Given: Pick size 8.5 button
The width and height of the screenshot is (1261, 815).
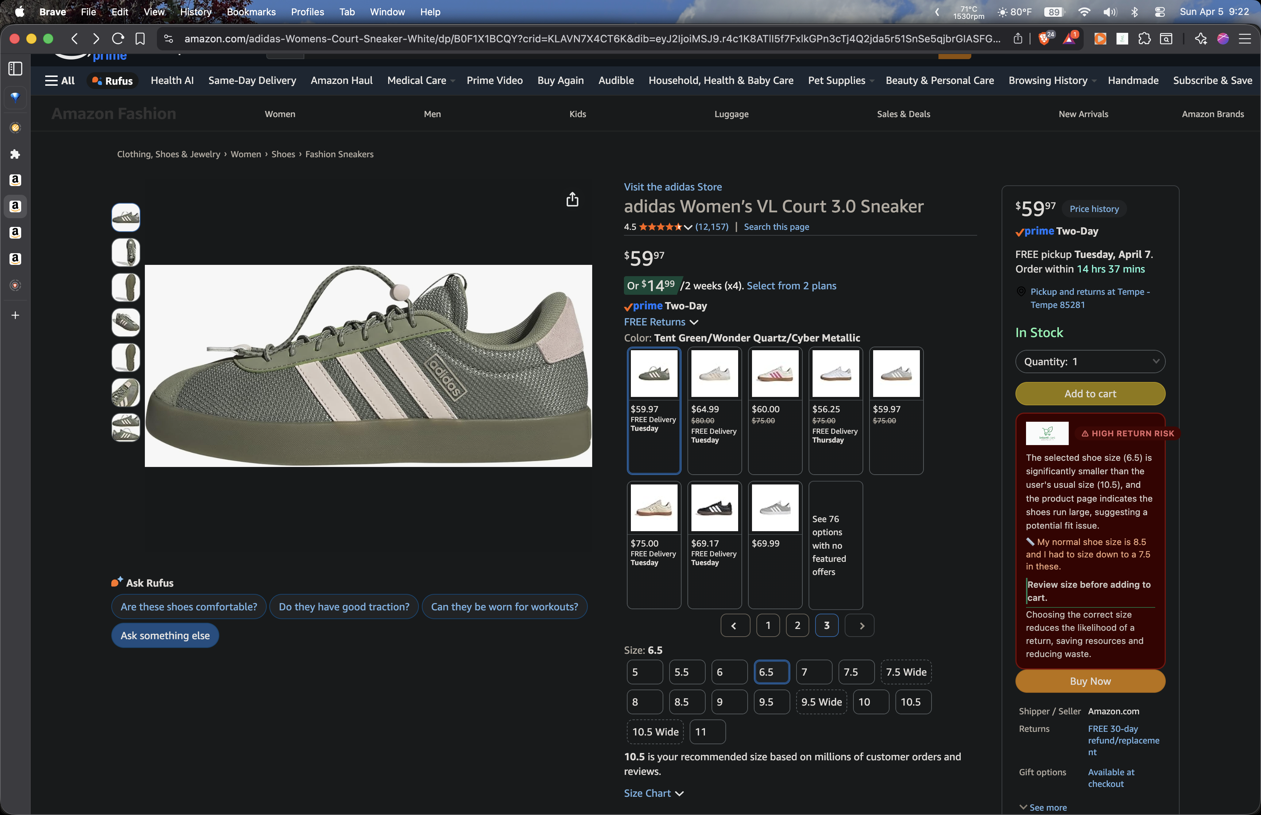Looking at the screenshot, I should point(686,702).
